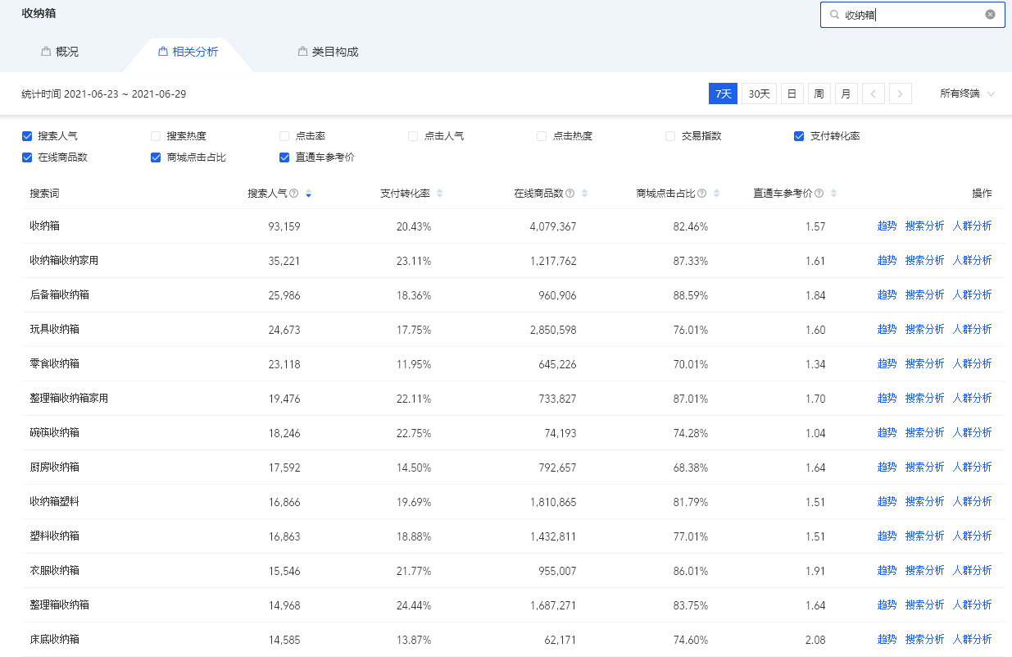
Task: Click in the 收纳箱 search input field
Action: (912, 15)
